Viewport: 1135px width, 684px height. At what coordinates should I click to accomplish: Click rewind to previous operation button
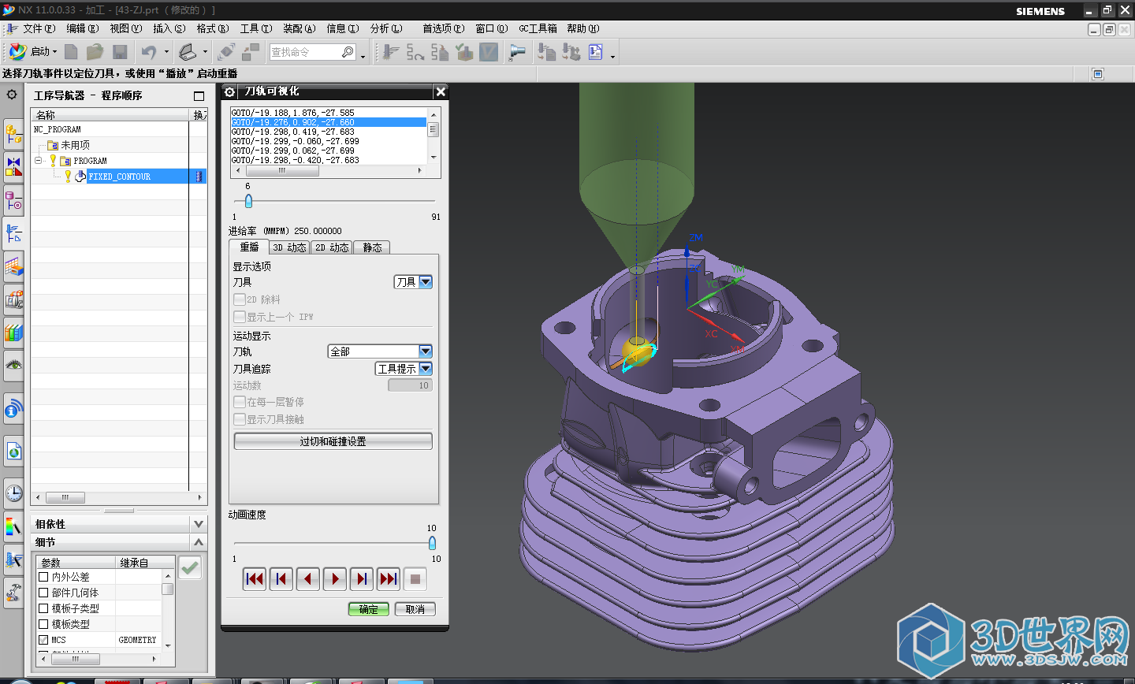click(255, 579)
